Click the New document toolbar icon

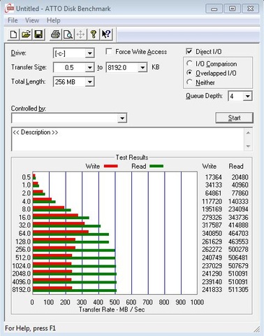pyautogui.click(x=13, y=34)
